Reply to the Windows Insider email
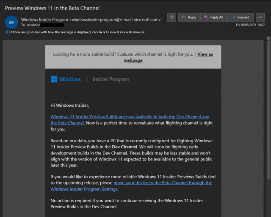 click(x=189, y=17)
